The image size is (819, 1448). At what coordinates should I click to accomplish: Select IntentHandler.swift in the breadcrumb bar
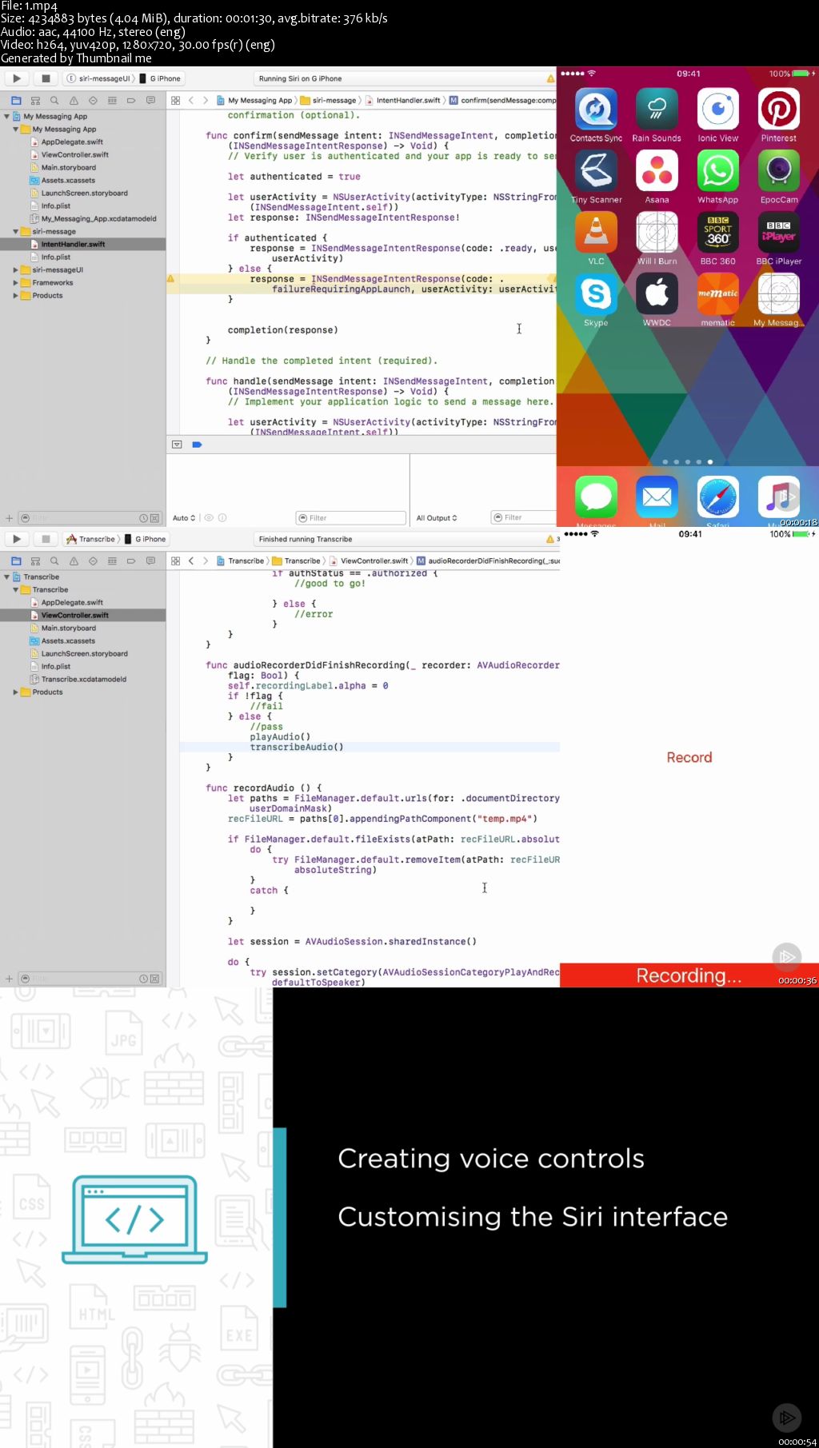(x=403, y=101)
